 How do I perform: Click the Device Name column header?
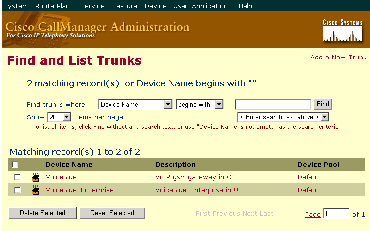(x=69, y=164)
